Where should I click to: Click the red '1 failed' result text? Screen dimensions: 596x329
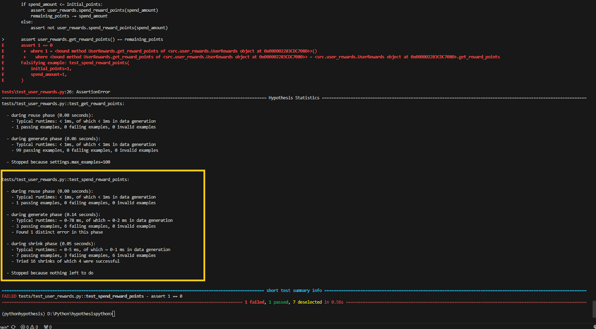click(254, 302)
